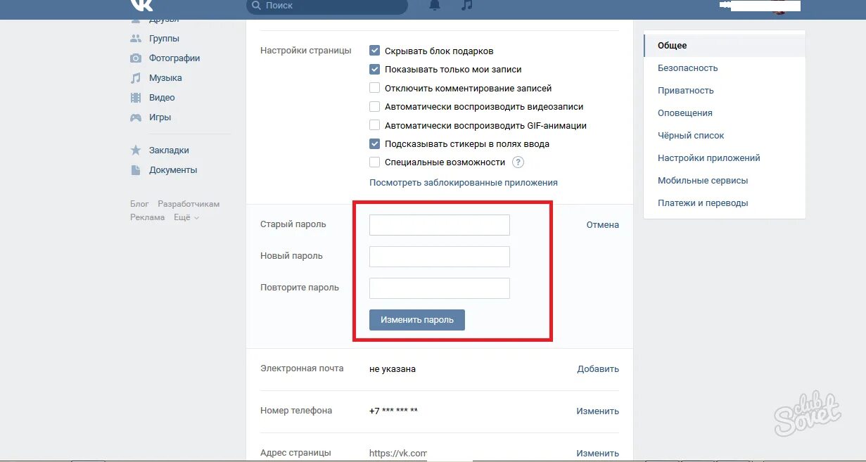
Task: Focus the Старый пароль field
Action: [x=440, y=225]
